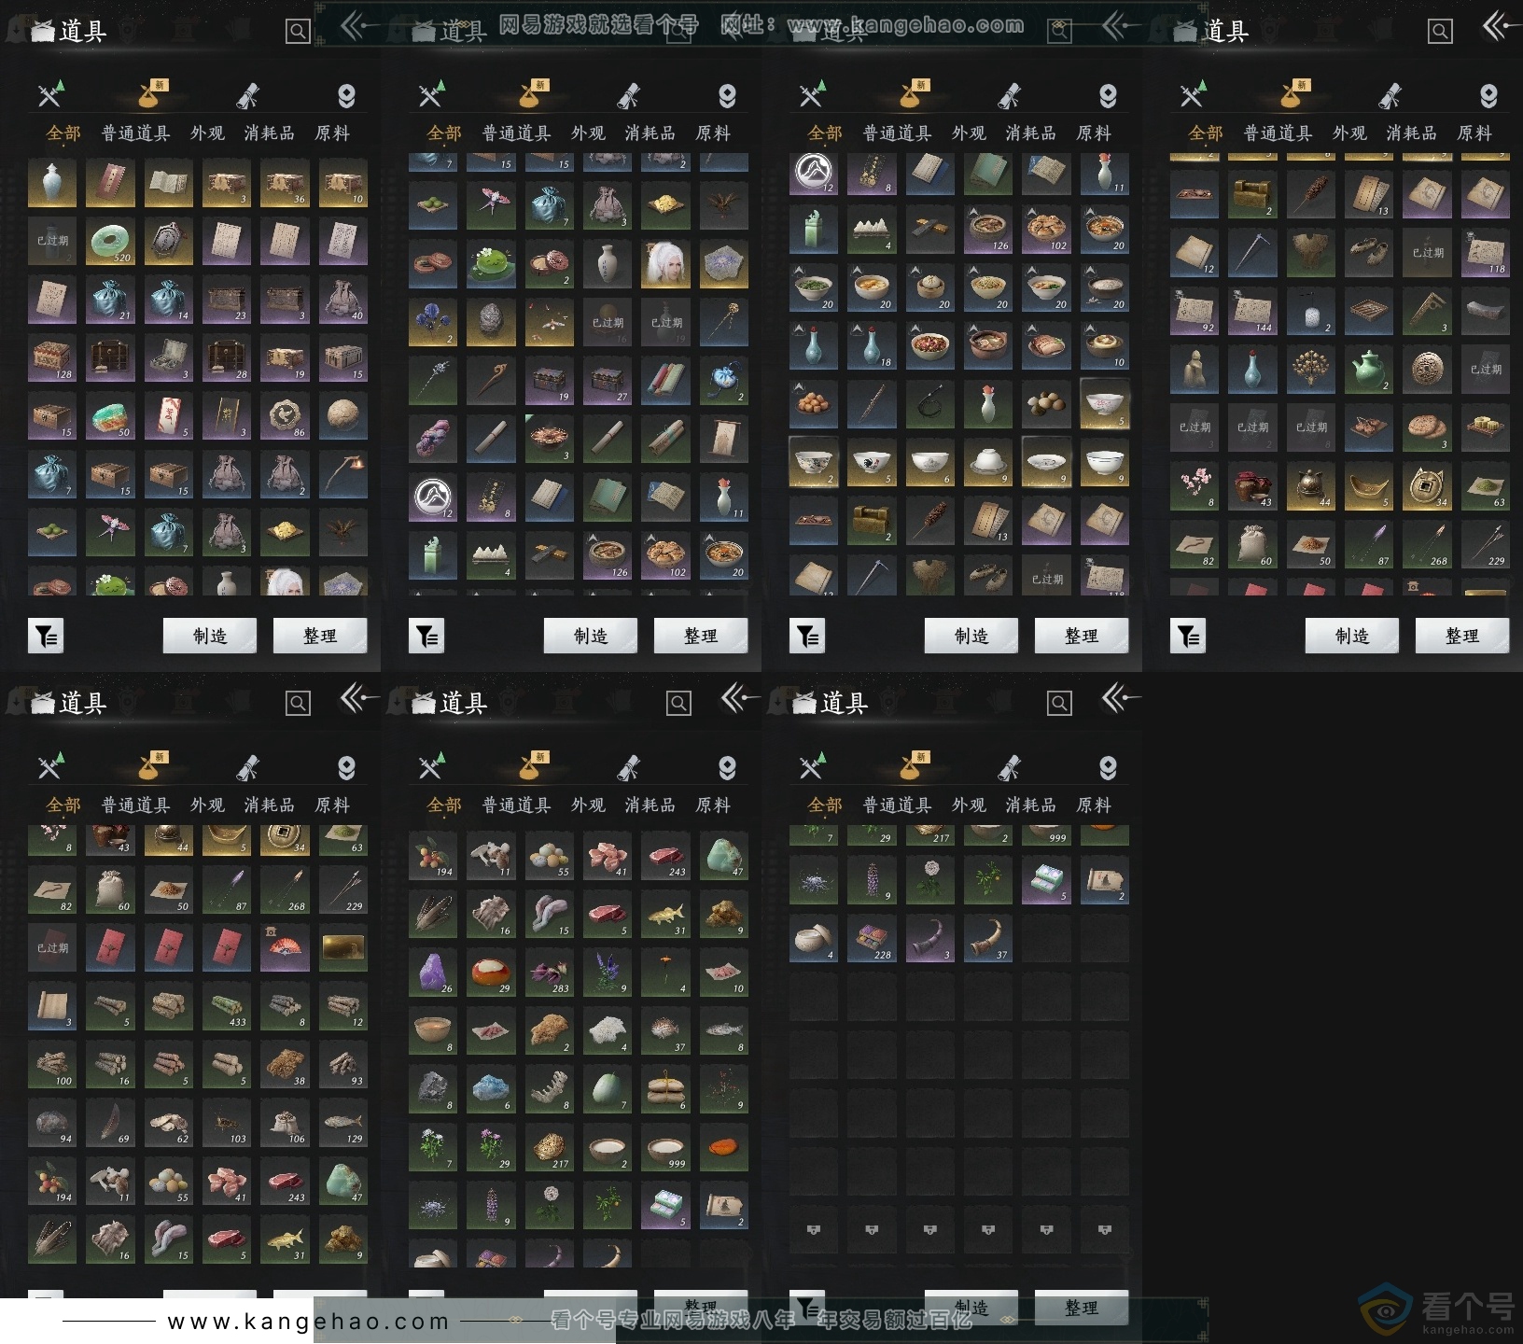Click 整理 button in third top panel
Viewport: 1523px width, 1344px height.
(x=1082, y=636)
